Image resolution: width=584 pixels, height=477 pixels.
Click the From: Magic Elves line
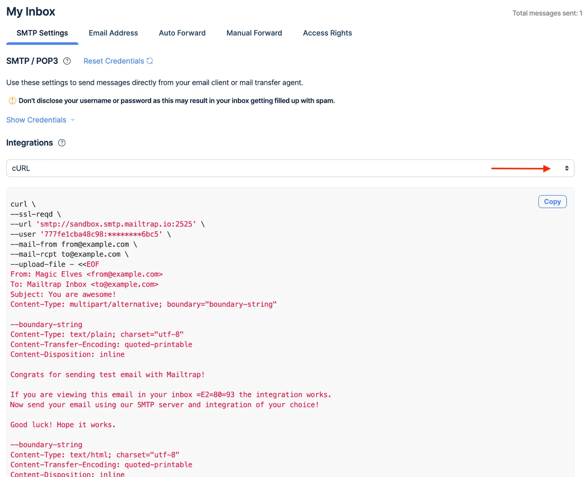(86, 275)
